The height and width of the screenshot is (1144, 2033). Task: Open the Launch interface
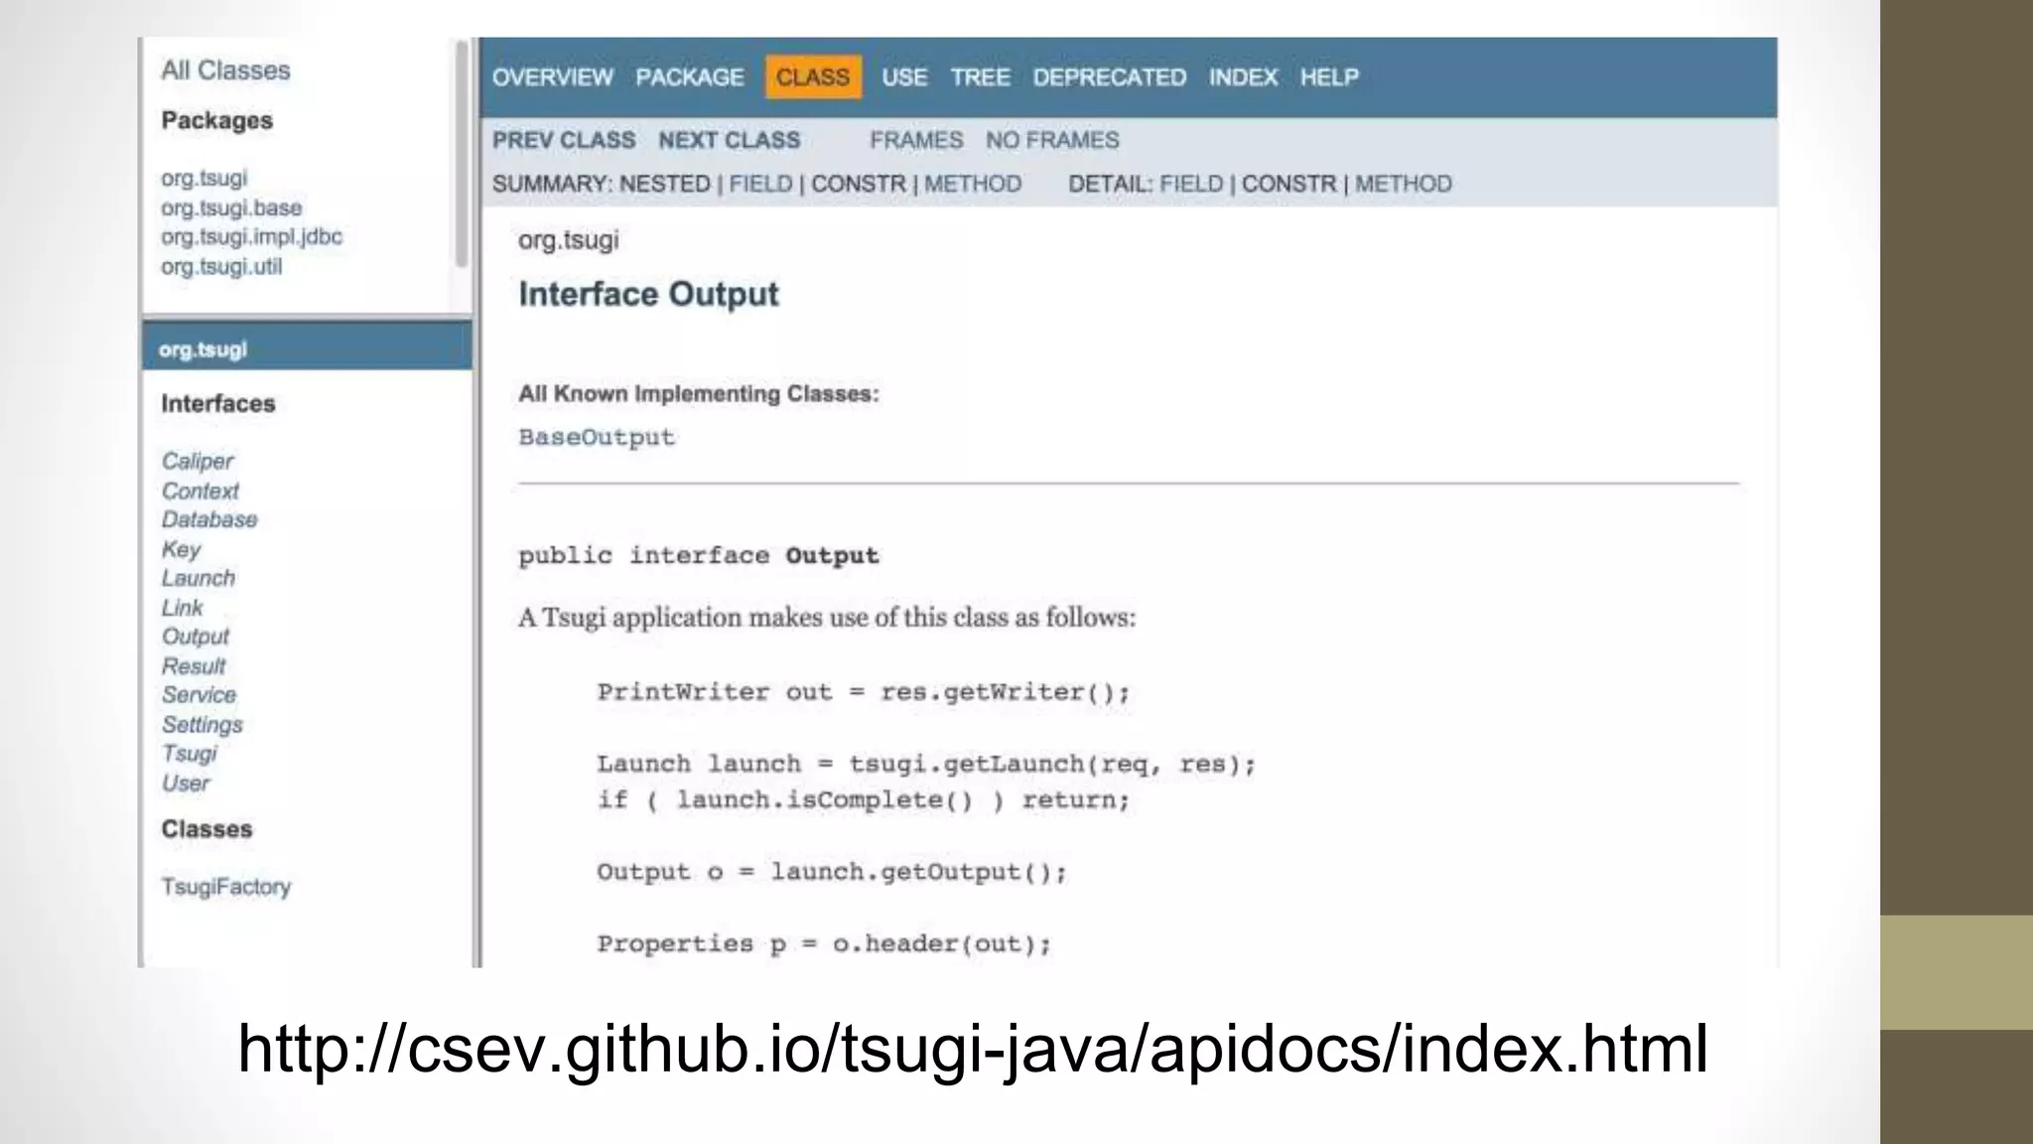198,578
